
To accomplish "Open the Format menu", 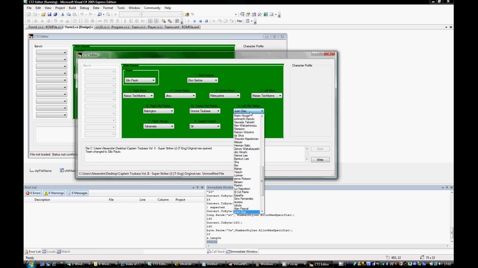I will click(108, 8).
